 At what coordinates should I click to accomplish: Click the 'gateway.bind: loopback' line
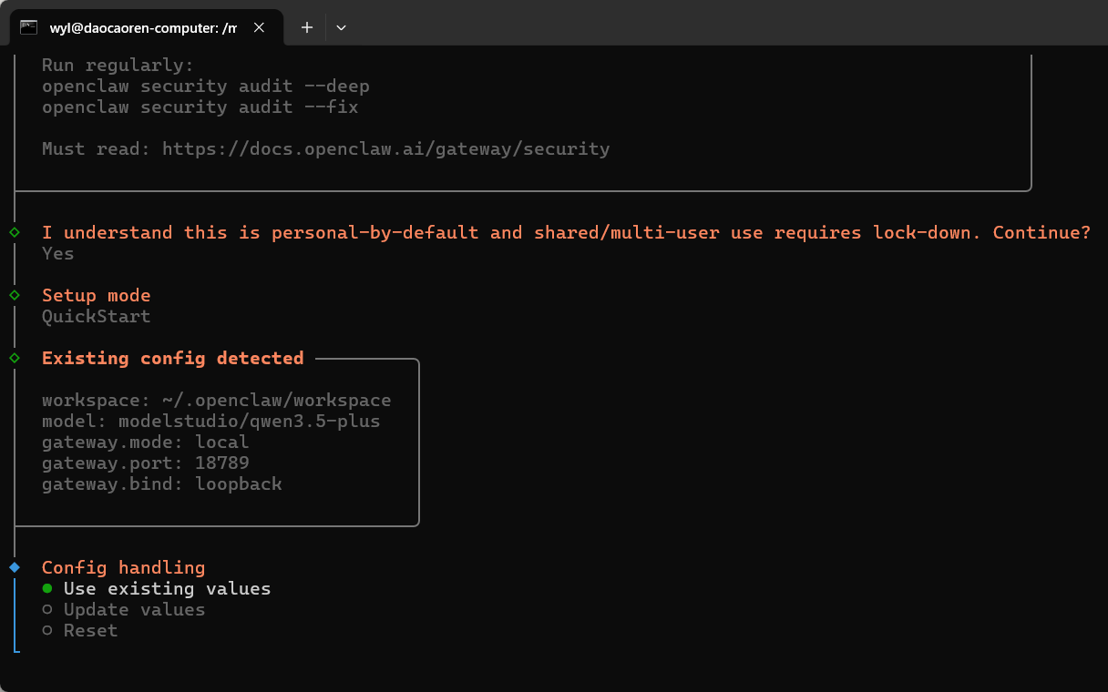162,484
